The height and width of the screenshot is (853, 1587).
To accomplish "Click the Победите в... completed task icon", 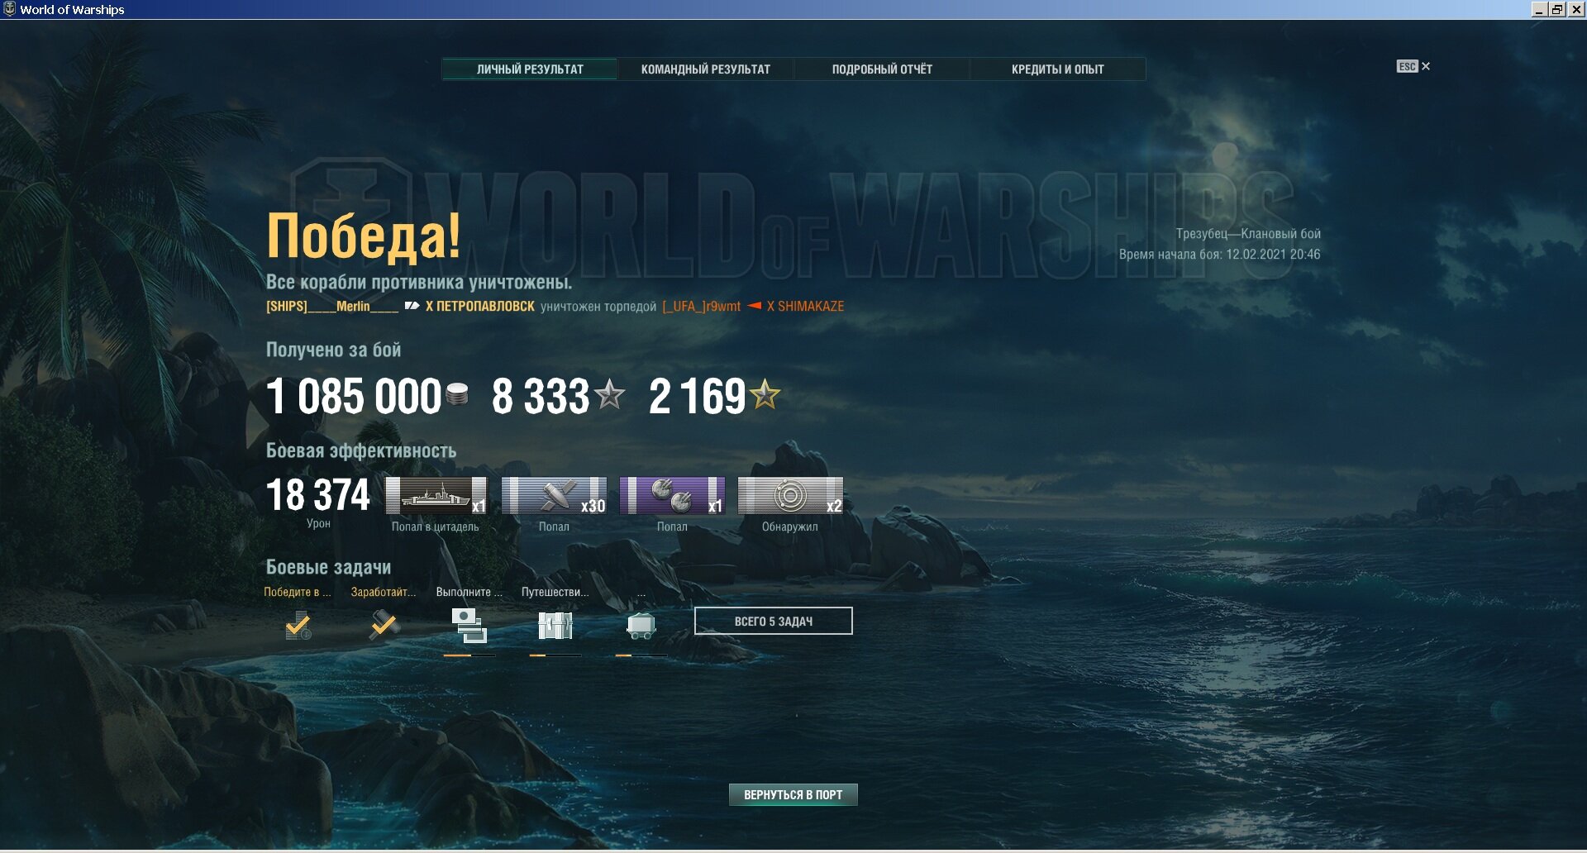I will (x=298, y=626).
